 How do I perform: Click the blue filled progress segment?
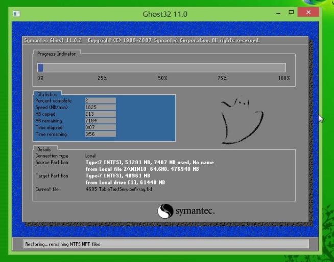pos(40,68)
